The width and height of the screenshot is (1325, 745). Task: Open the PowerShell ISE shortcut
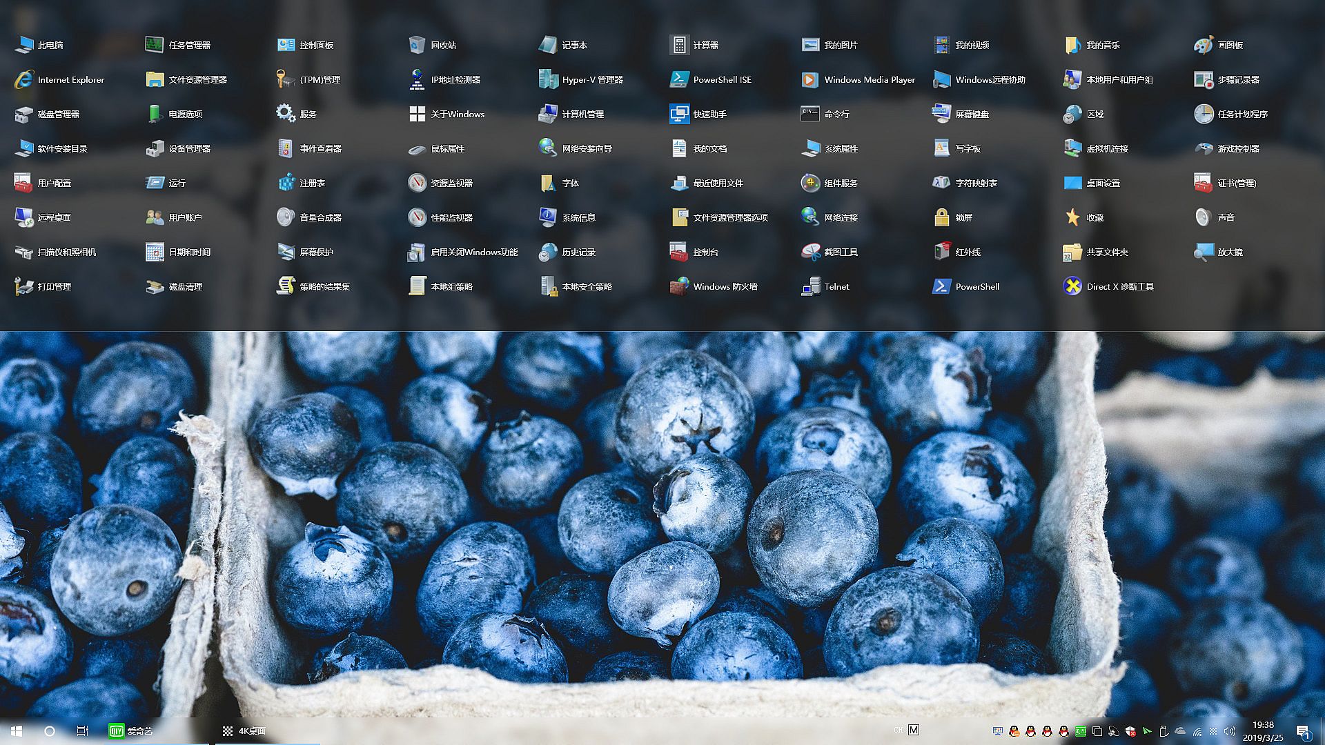(x=679, y=79)
